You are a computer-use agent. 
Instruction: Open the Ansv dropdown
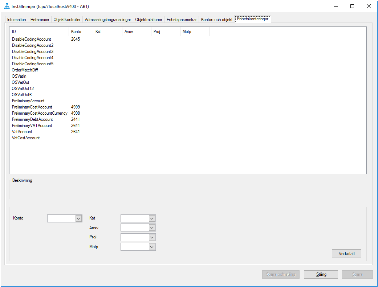[152, 227]
